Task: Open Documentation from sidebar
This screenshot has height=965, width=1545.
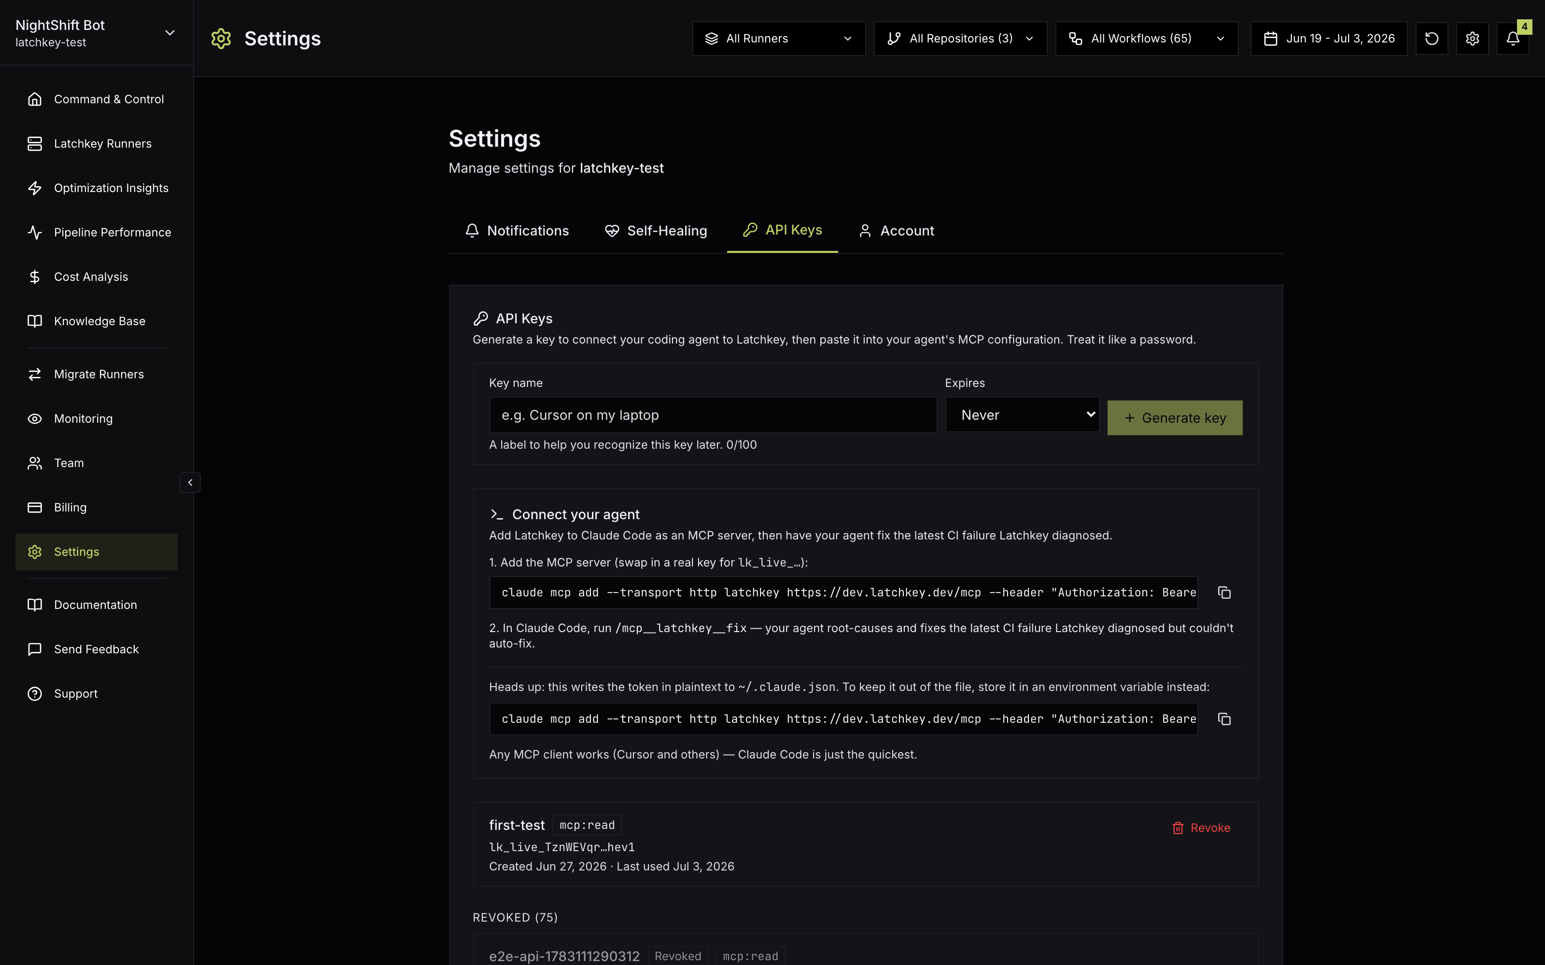Action: 97,605
